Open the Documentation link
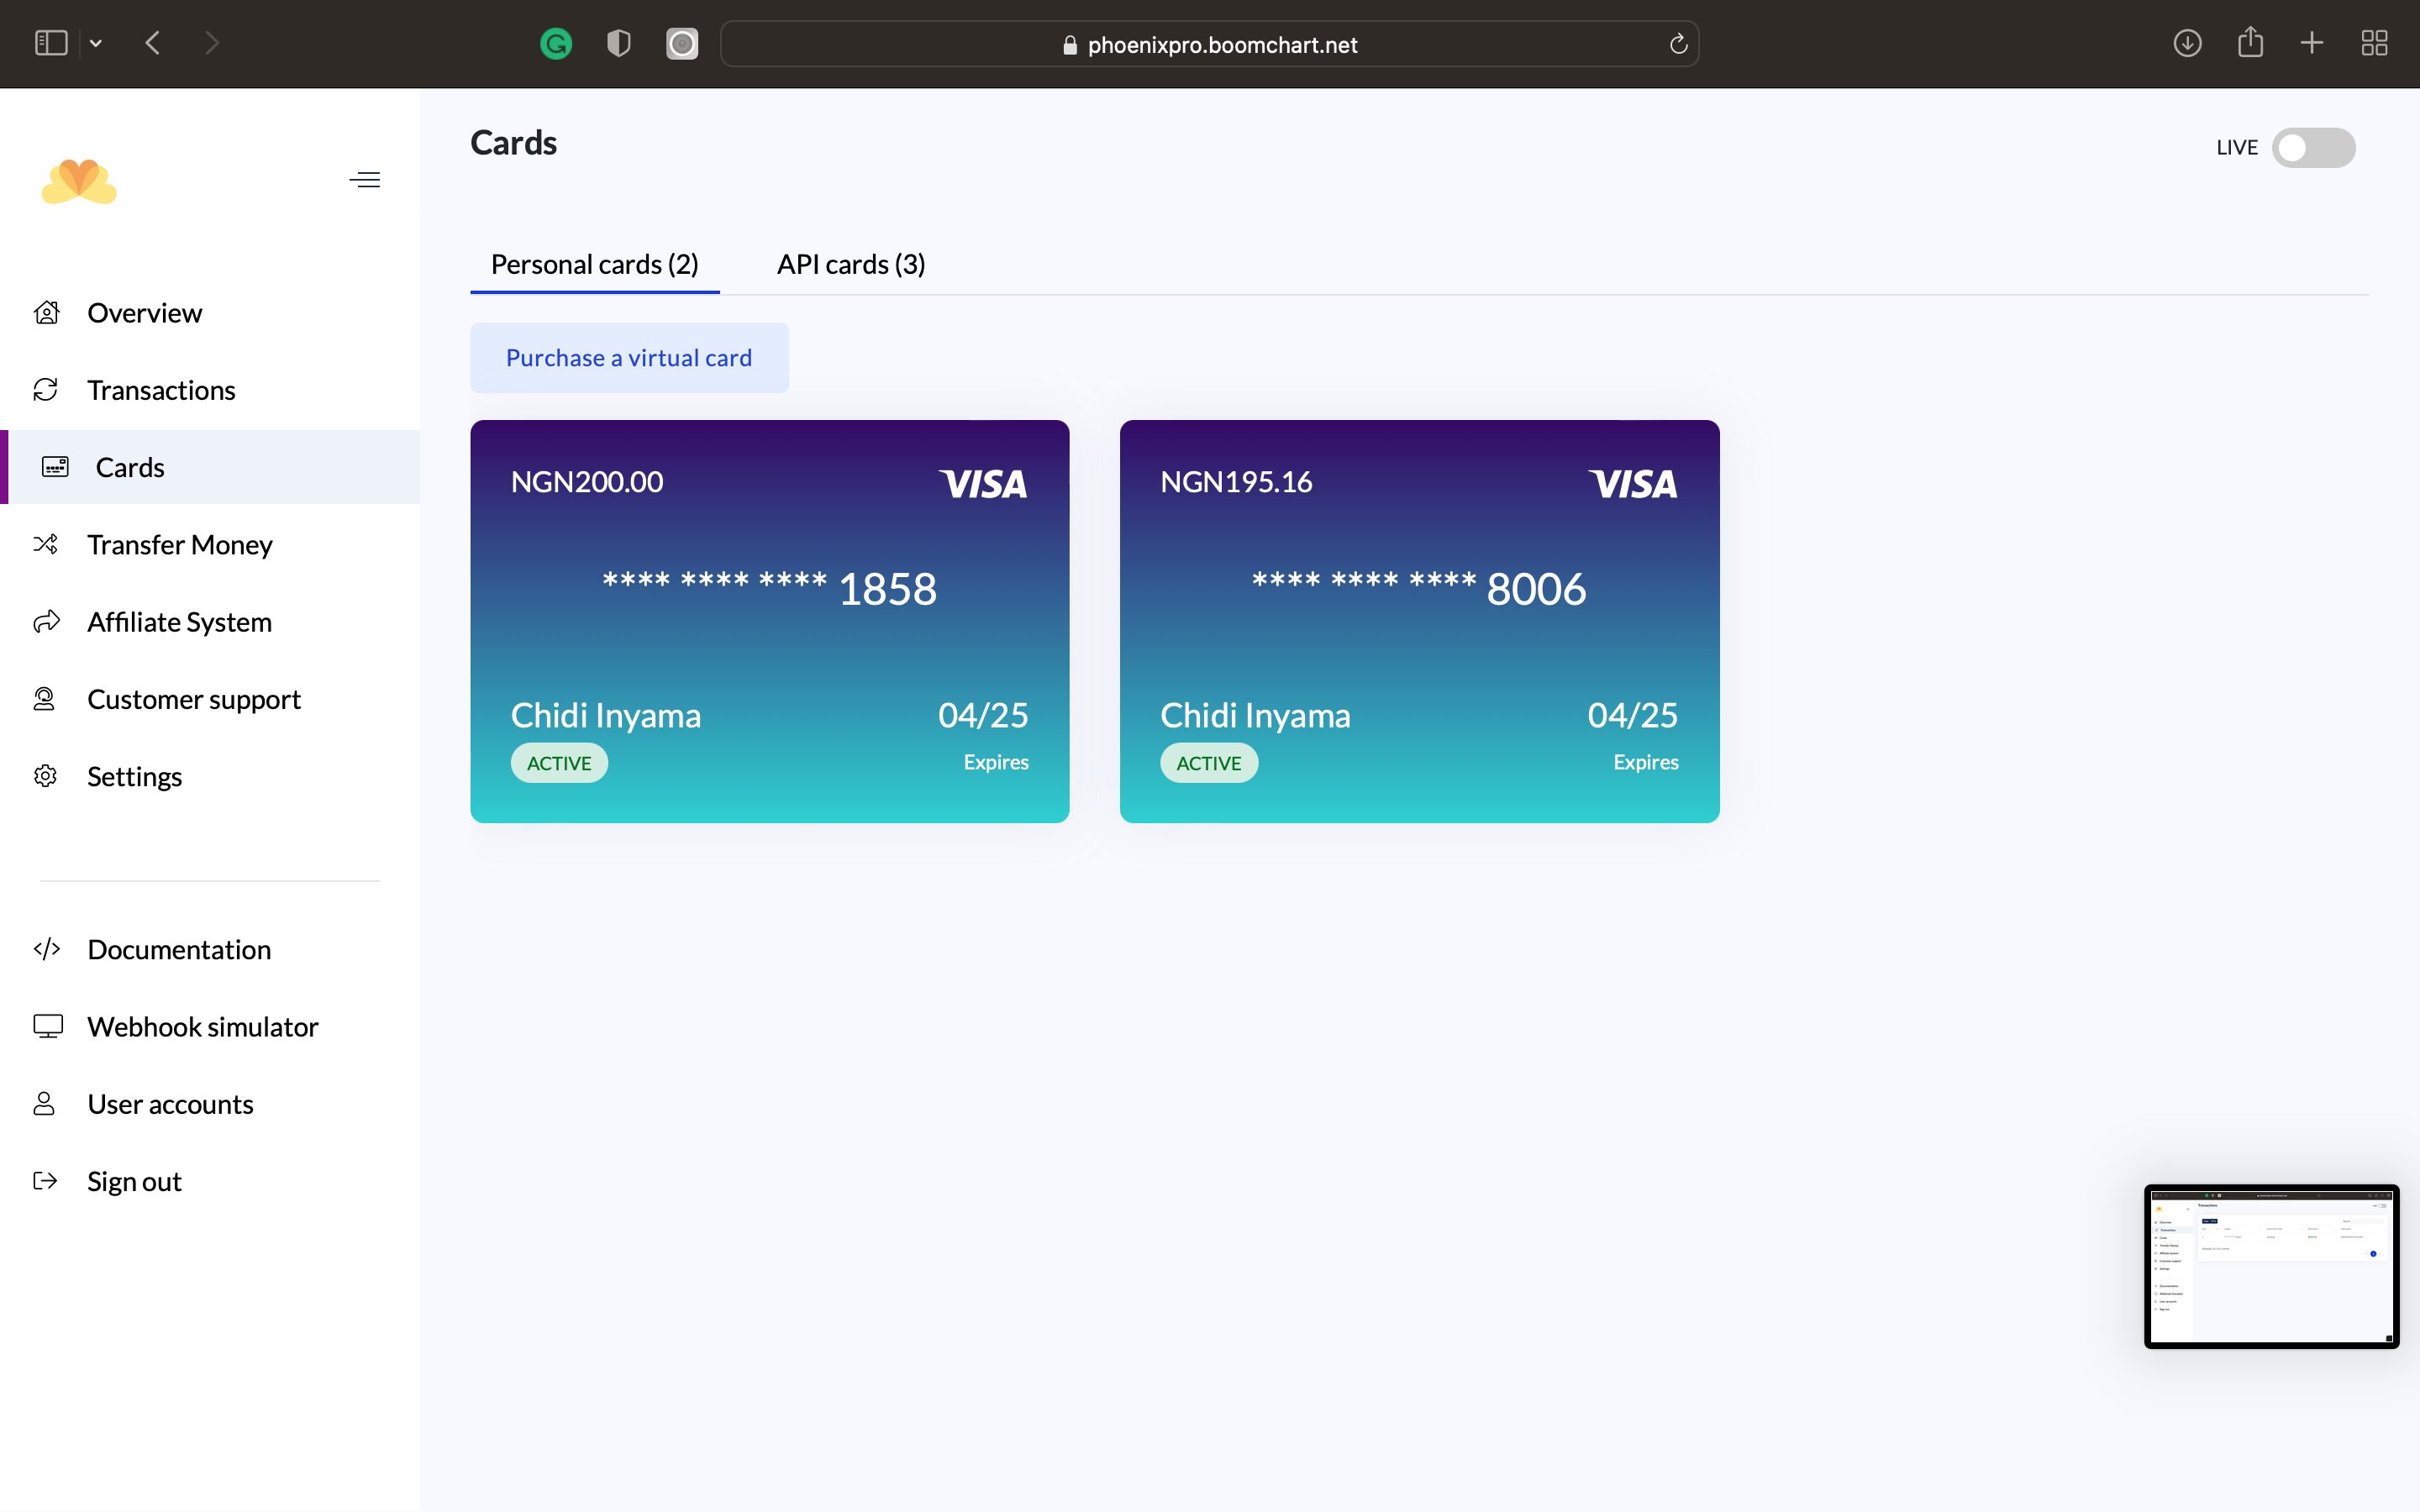Viewport: 2420px width, 1512px height. (179, 950)
